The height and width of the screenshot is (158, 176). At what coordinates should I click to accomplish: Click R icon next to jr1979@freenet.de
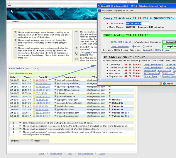(x=55, y=96)
